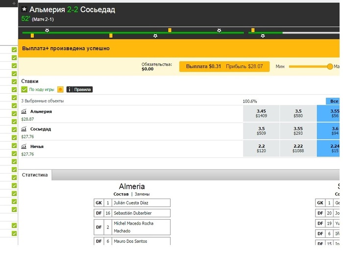Screen dimensions: 343x253
Task: Click the yellow card marker at the second half start
Action: 253,30
